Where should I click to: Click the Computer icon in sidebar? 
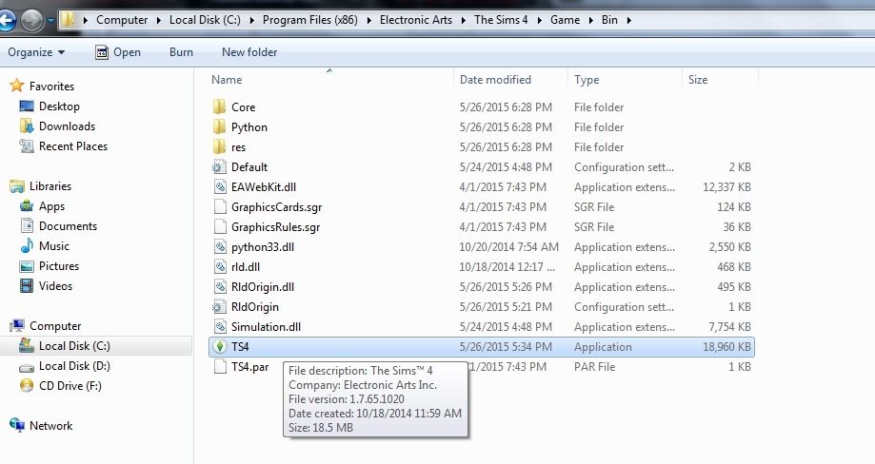(17, 325)
